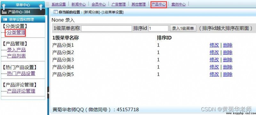Click 删除 for 产品分类5
Image resolution: width=256 pixels, height=115 pixels.
click(228, 75)
